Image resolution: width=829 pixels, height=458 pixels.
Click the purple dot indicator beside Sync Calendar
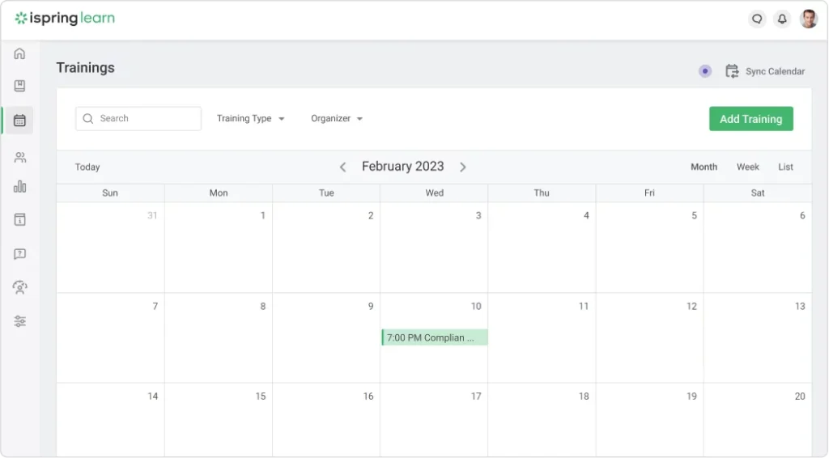click(705, 70)
